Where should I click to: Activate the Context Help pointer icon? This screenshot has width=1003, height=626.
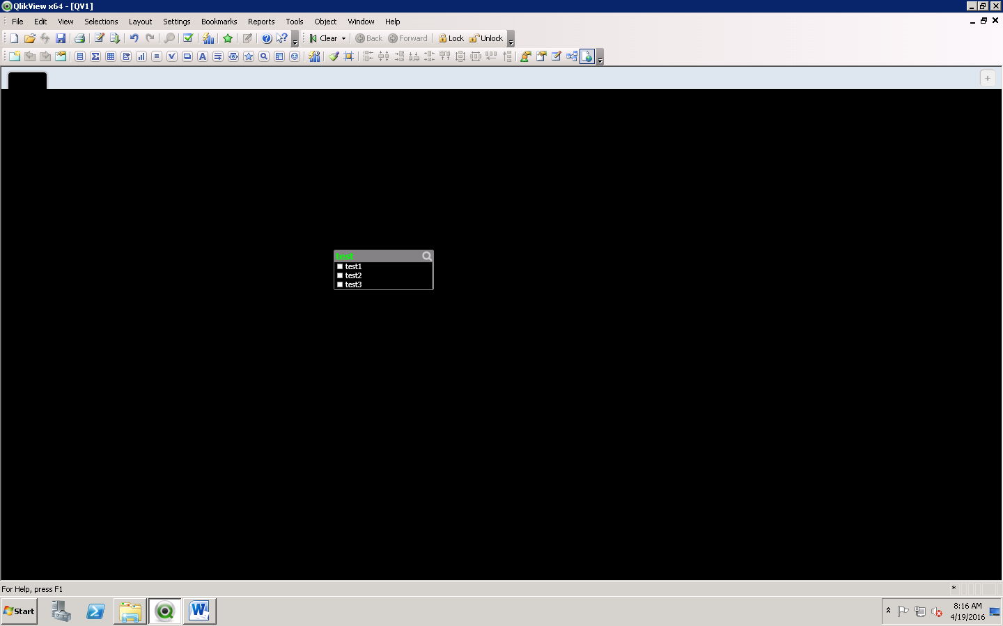(x=281, y=38)
